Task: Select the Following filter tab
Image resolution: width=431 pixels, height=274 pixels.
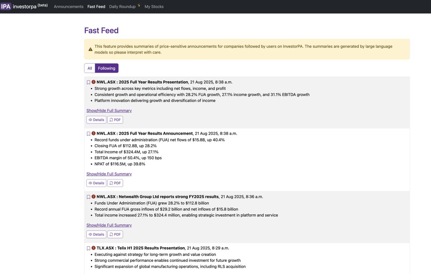Action: click(107, 68)
